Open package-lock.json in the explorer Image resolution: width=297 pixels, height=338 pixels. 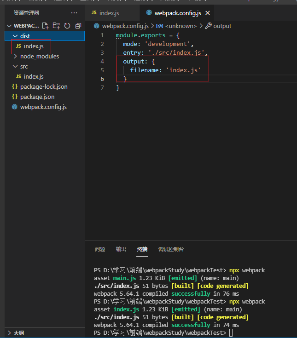45,86
